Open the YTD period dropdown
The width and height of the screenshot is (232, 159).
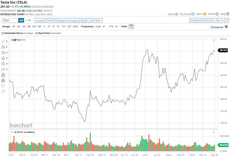(113, 26)
